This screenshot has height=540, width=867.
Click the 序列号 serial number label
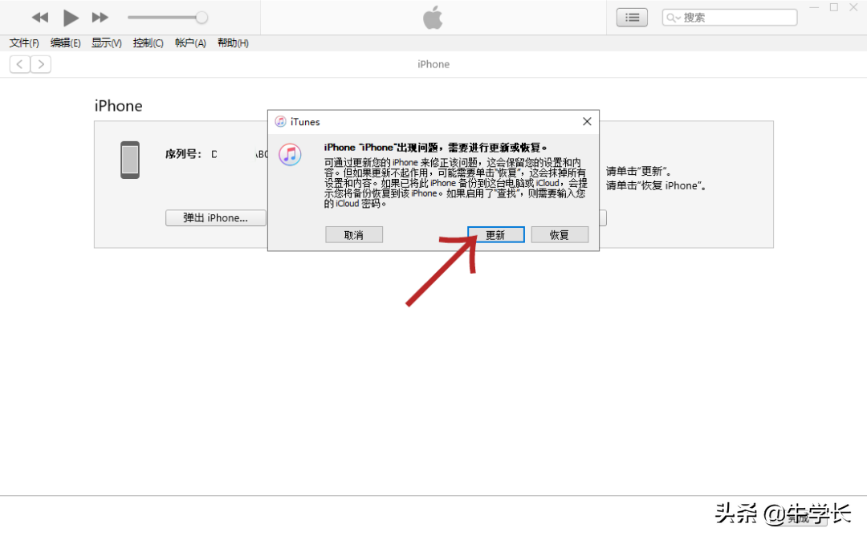click(184, 154)
